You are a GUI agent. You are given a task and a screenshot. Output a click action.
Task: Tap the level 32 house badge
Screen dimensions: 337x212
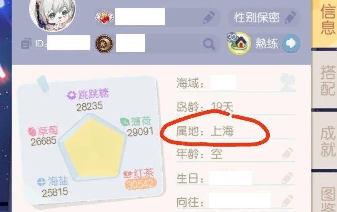click(x=239, y=43)
